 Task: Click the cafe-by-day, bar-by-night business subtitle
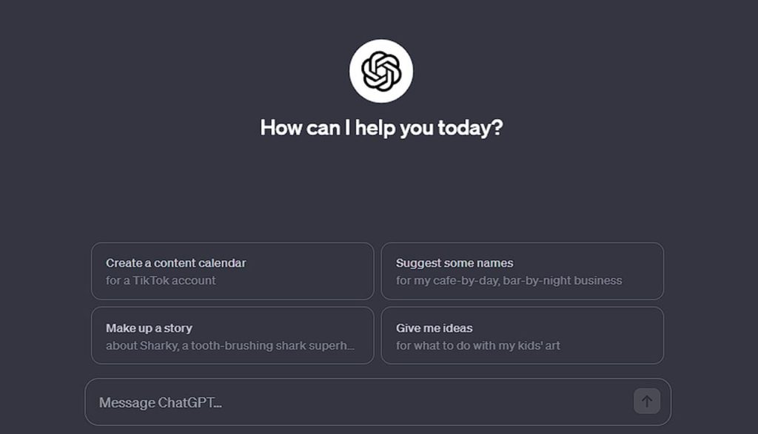tap(509, 281)
